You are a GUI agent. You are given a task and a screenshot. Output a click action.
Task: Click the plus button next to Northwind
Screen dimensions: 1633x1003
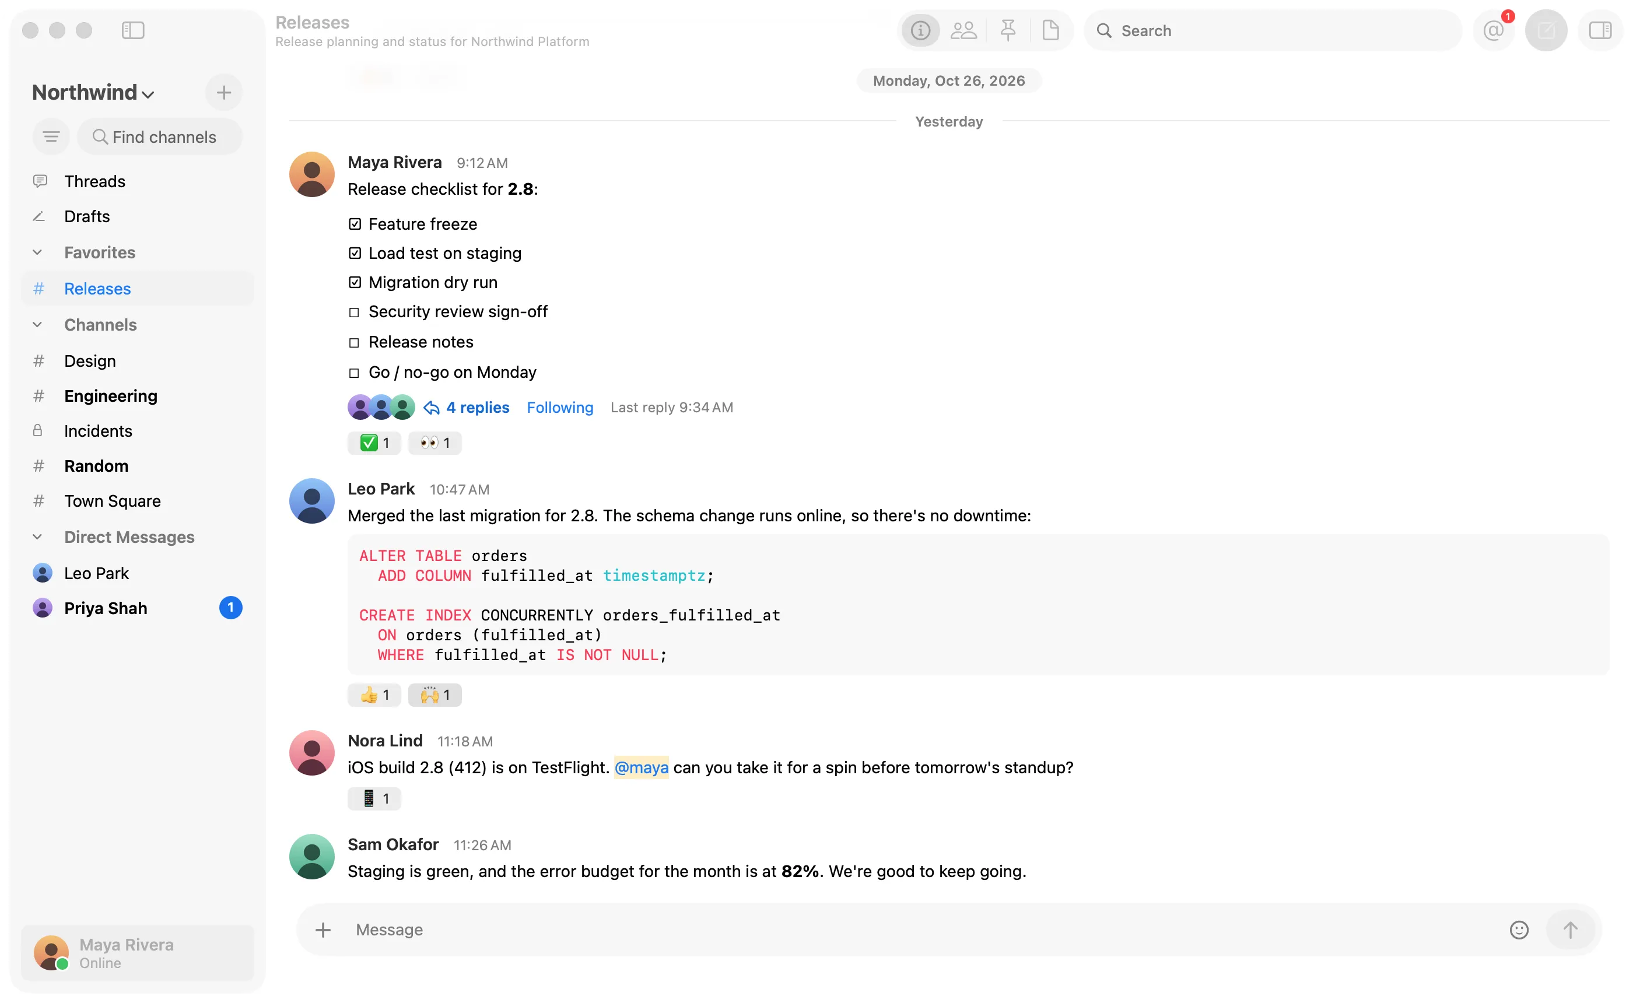coord(223,92)
